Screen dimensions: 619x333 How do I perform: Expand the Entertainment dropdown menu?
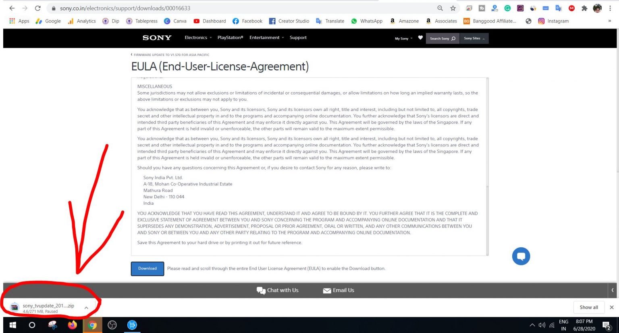click(266, 38)
